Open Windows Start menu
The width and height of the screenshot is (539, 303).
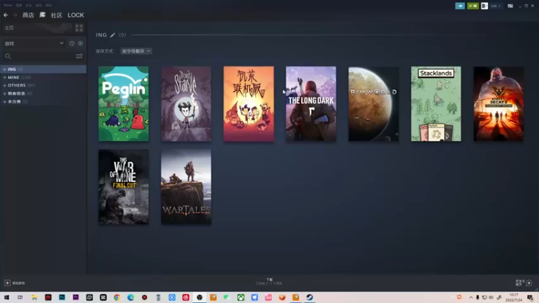7,298
